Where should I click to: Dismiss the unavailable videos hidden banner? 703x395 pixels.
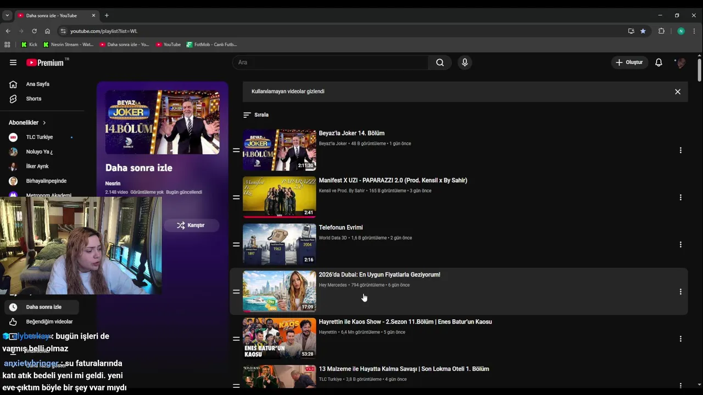[x=678, y=92]
